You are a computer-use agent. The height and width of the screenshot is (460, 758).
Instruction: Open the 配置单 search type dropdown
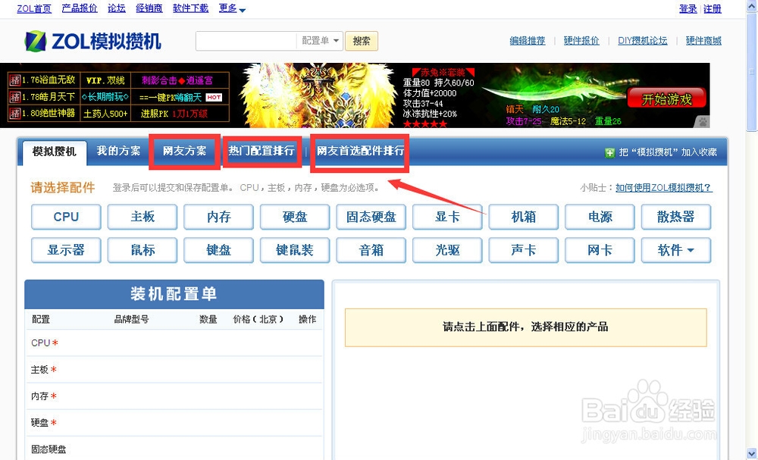pyautogui.click(x=320, y=41)
